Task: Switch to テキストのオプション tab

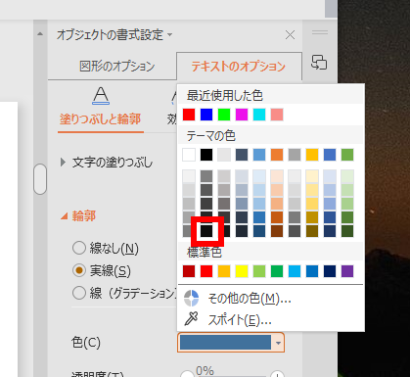Action: tap(239, 67)
